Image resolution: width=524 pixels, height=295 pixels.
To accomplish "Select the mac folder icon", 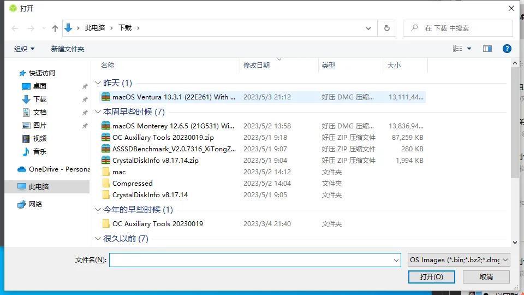I will point(106,172).
